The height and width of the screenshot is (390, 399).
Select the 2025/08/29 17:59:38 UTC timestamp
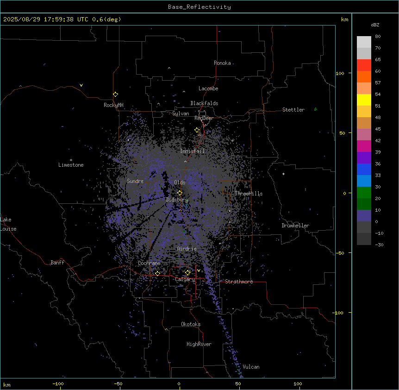point(46,19)
